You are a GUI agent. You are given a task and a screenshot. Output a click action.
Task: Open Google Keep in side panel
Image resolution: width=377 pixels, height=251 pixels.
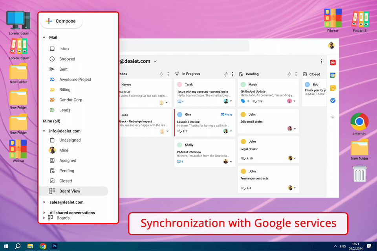(x=333, y=88)
